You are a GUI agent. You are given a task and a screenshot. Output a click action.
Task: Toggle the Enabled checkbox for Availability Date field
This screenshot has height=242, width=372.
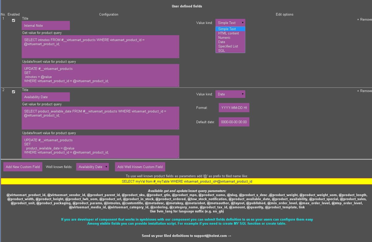pyautogui.click(x=13, y=92)
